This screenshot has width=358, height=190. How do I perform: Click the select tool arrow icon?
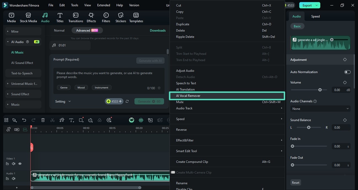(15, 120)
